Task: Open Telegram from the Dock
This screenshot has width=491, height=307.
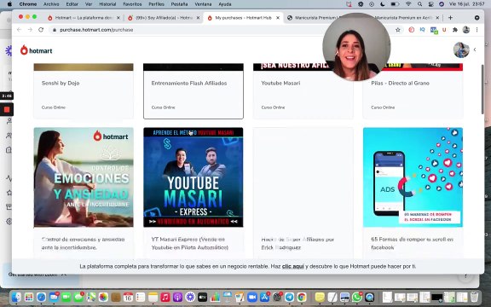Action: [x=289, y=297]
